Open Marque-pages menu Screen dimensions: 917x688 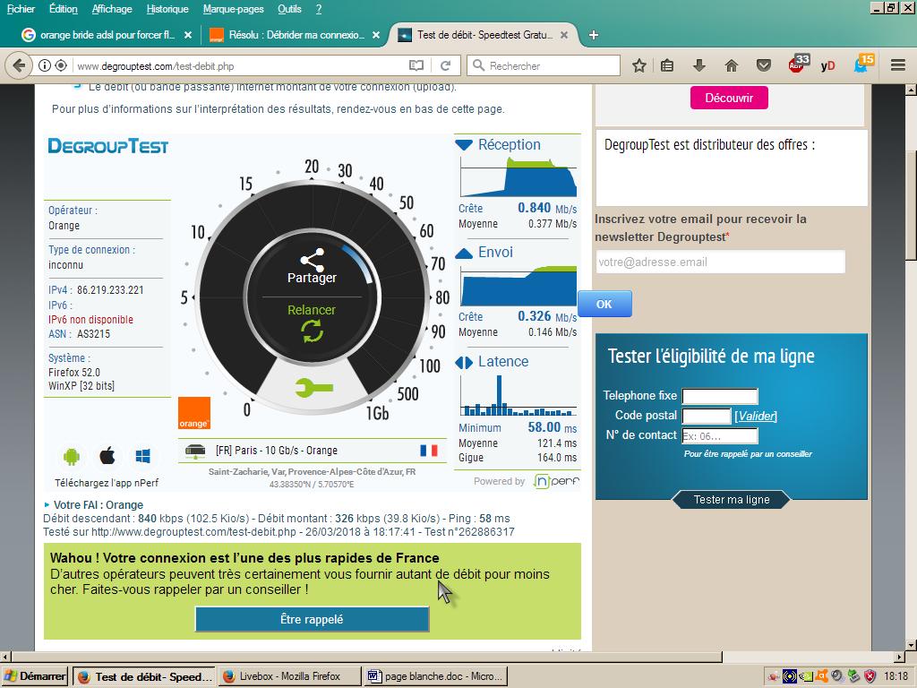point(234,9)
